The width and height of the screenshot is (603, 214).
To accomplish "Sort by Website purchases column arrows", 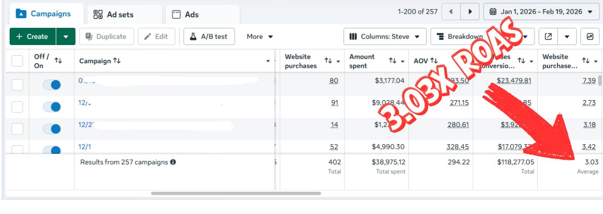I will click(328, 61).
